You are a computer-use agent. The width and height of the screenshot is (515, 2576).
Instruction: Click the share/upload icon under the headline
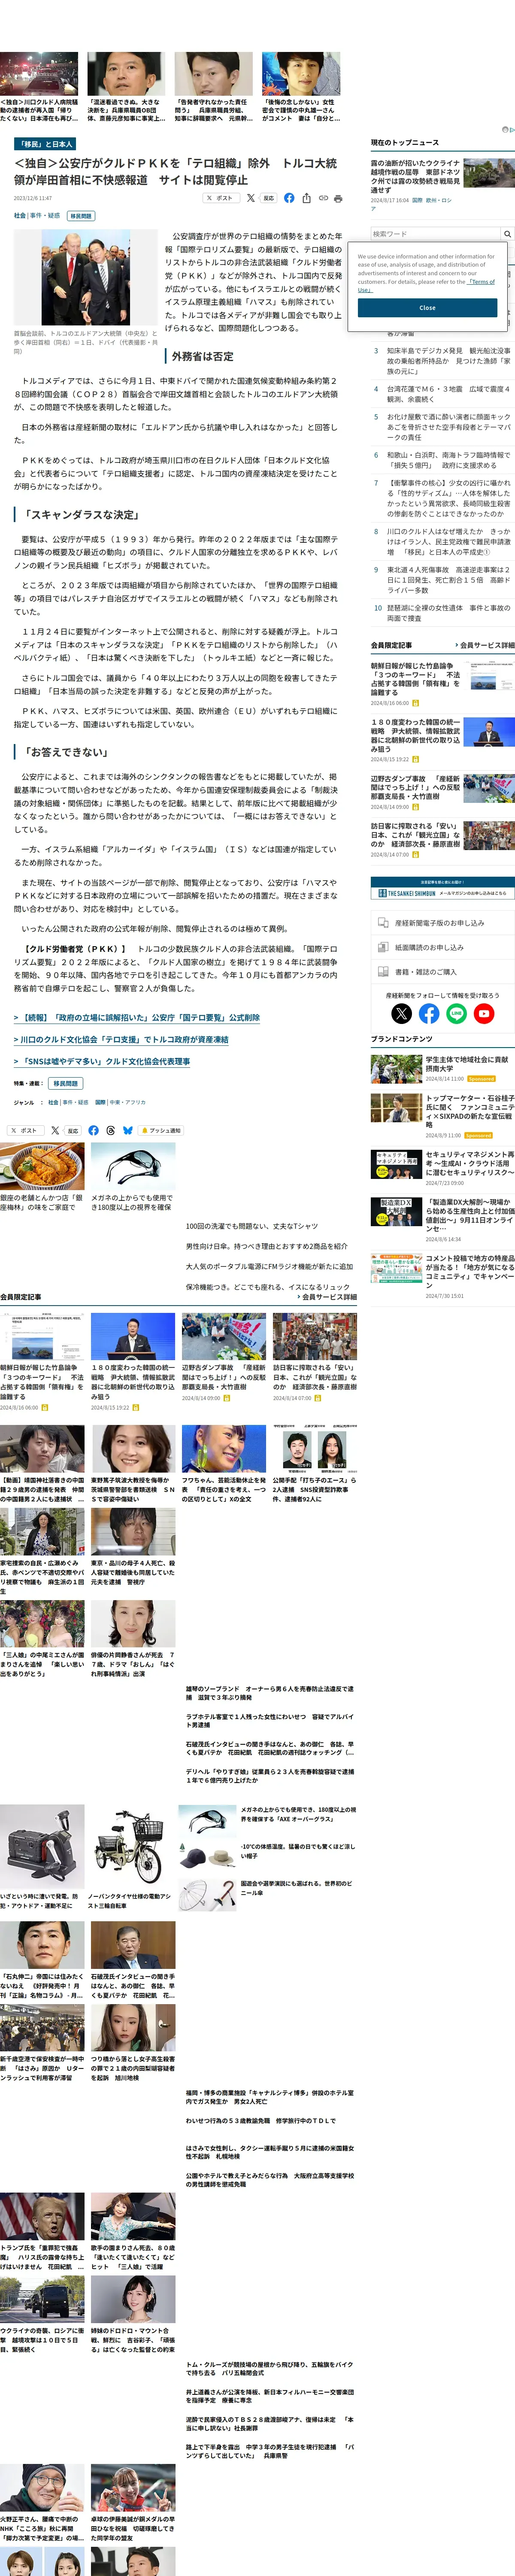[x=306, y=198]
